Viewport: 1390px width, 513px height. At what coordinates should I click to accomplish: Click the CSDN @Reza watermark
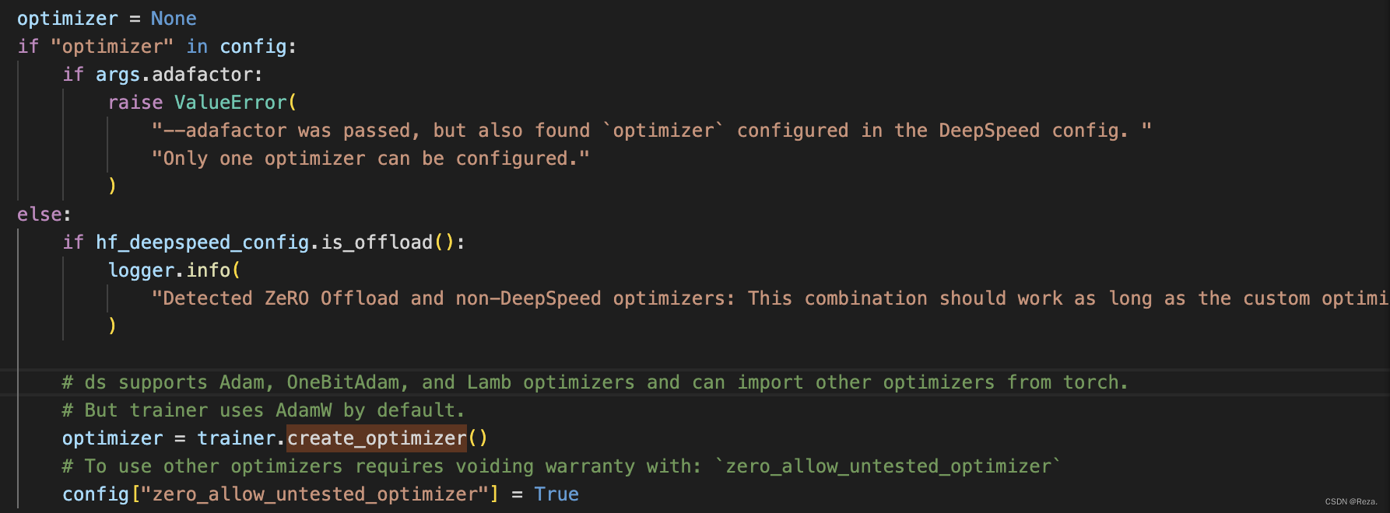pyautogui.click(x=1350, y=502)
